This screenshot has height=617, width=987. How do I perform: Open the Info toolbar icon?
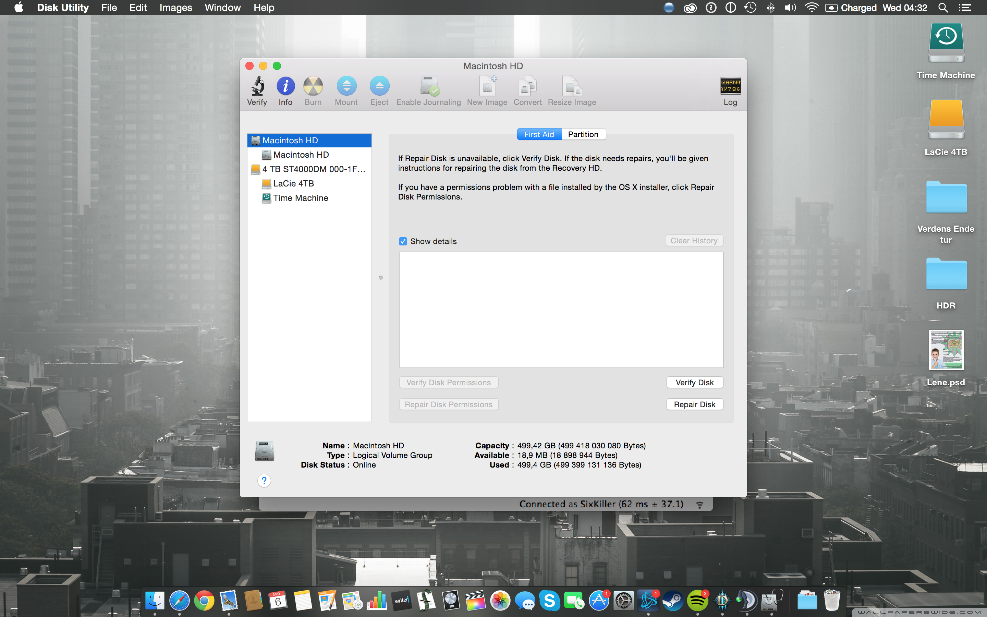(285, 86)
